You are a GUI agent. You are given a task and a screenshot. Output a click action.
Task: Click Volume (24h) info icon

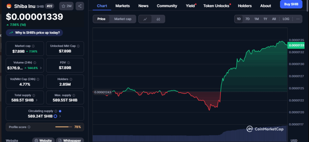35,63
